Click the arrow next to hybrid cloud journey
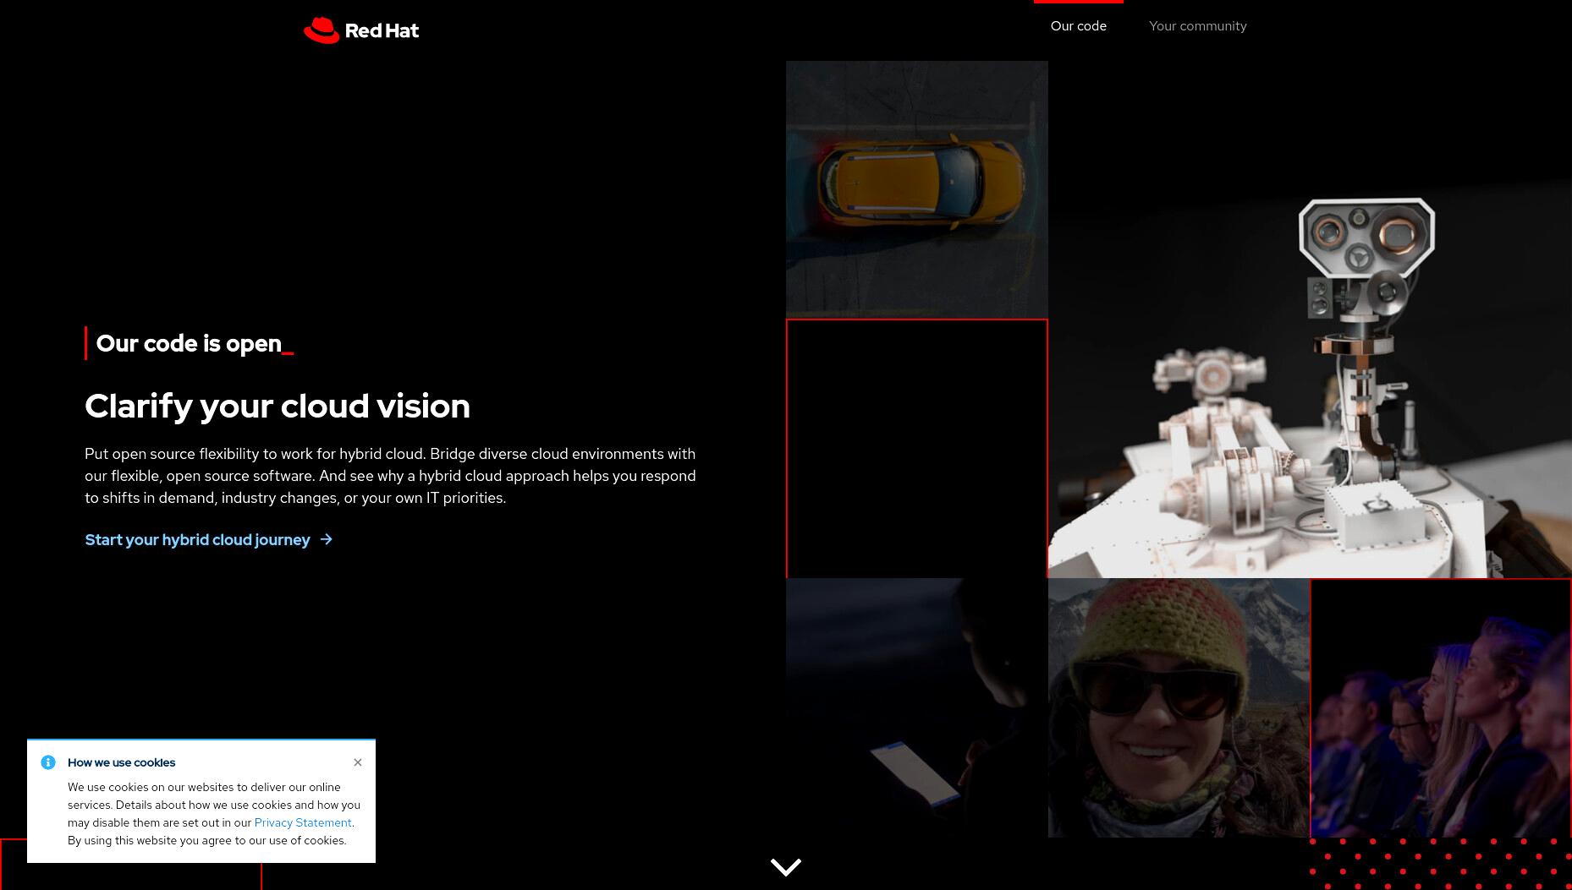Screen dimensions: 1572x890 pos(327,539)
